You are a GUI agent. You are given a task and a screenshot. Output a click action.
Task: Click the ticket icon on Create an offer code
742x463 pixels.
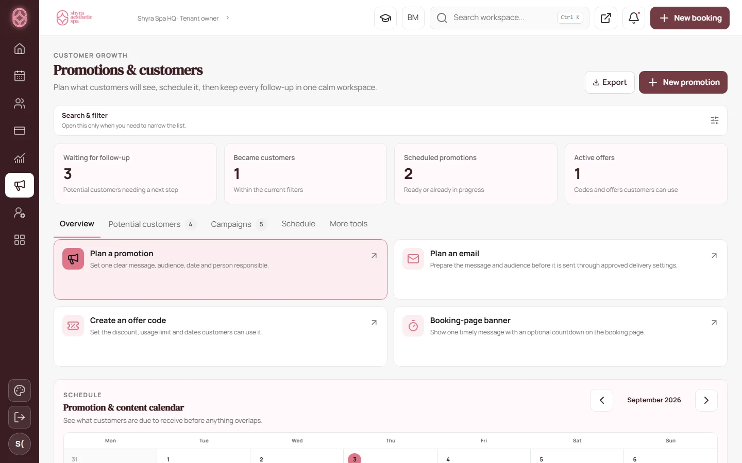pos(73,326)
